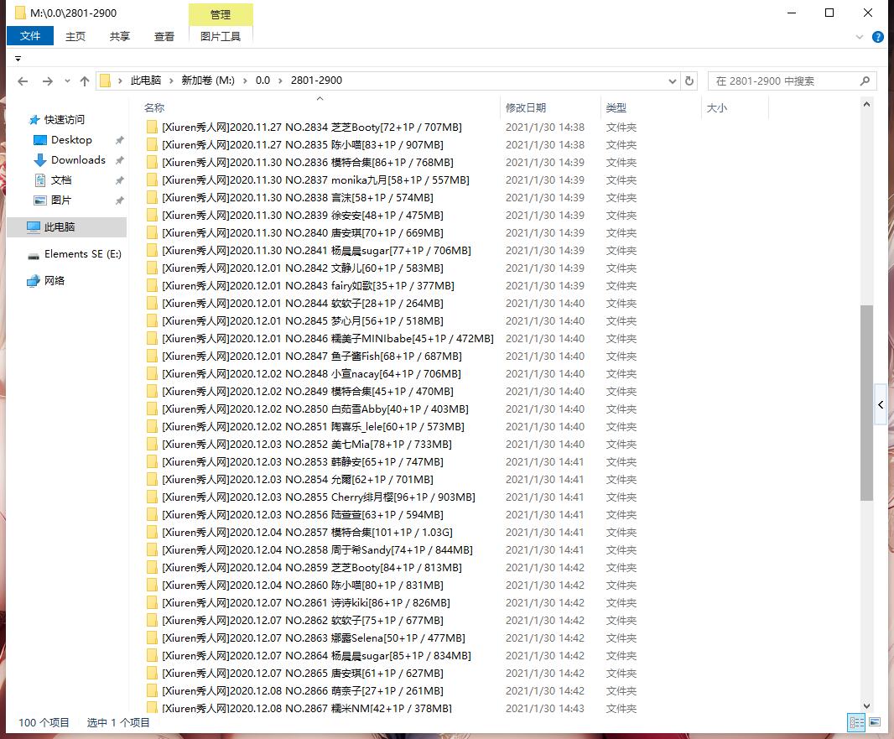Open the address bar history dropdown
Image resolution: width=894 pixels, height=739 pixels.
[673, 81]
